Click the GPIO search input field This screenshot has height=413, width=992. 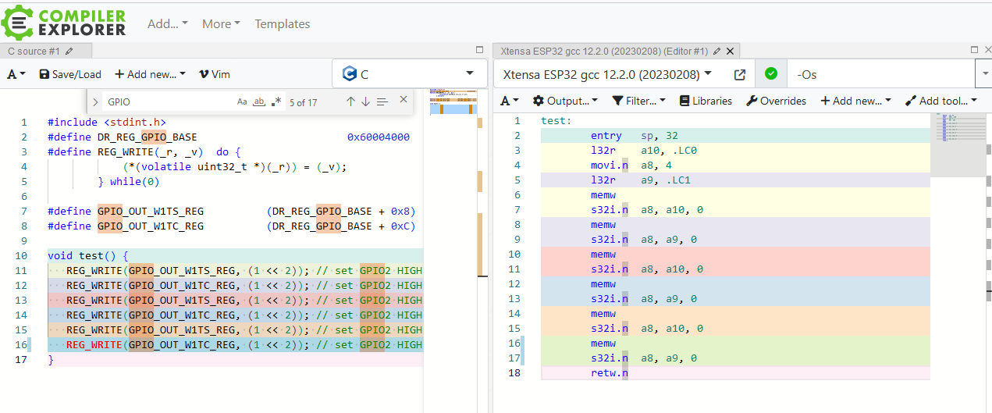169,101
